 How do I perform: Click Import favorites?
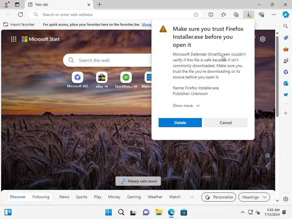(19, 25)
